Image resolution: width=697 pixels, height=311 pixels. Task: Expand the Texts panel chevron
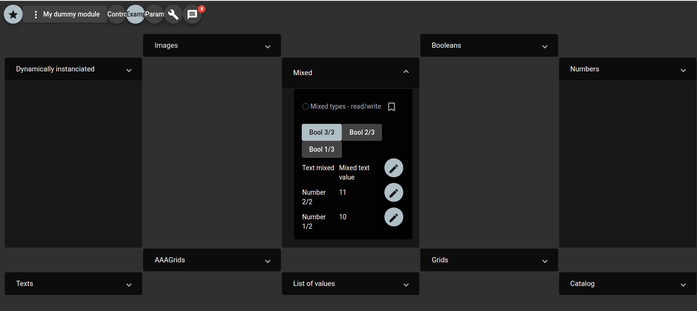tap(129, 285)
